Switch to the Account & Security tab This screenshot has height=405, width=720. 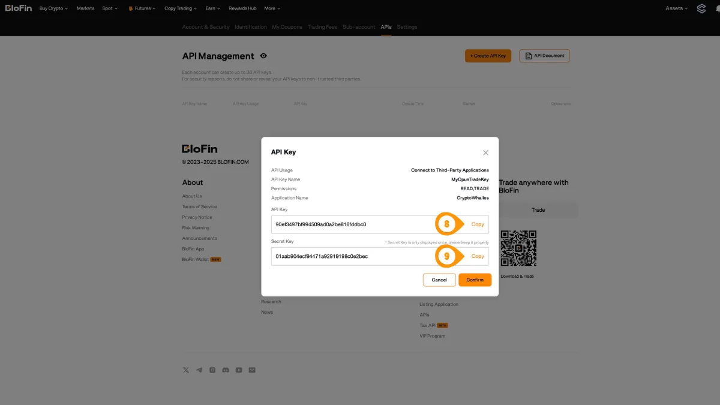[206, 27]
